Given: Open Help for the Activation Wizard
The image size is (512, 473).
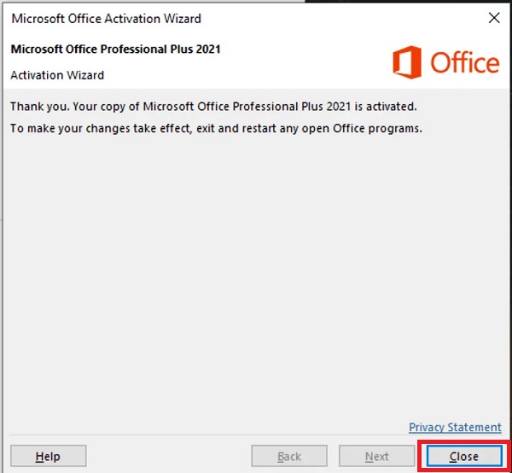Looking at the screenshot, I should tap(48, 457).
